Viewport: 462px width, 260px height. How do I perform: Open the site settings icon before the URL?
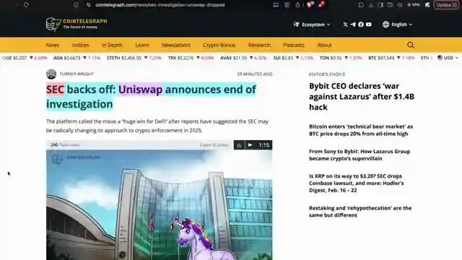coord(88,5)
